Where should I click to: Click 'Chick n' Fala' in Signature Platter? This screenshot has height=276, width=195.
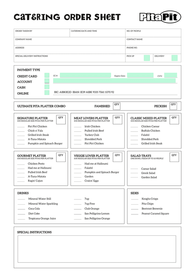35,131
